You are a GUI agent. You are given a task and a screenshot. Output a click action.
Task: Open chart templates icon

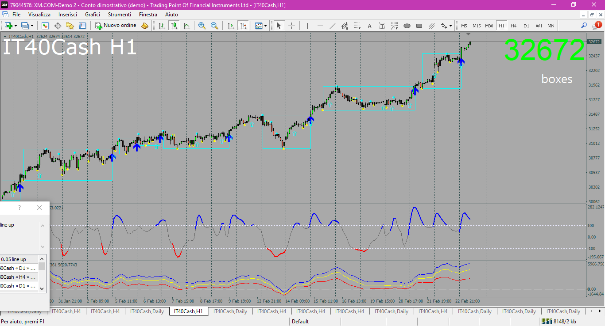(259, 26)
